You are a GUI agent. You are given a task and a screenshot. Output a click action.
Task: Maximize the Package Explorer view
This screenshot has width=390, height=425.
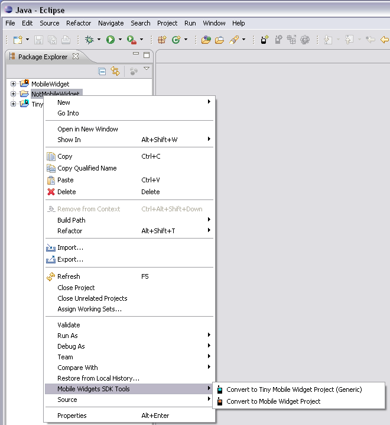point(147,55)
